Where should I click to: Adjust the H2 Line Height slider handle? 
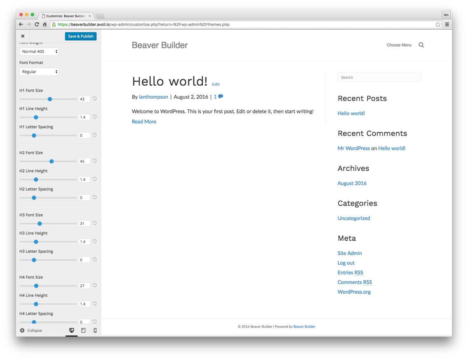[x=36, y=180]
